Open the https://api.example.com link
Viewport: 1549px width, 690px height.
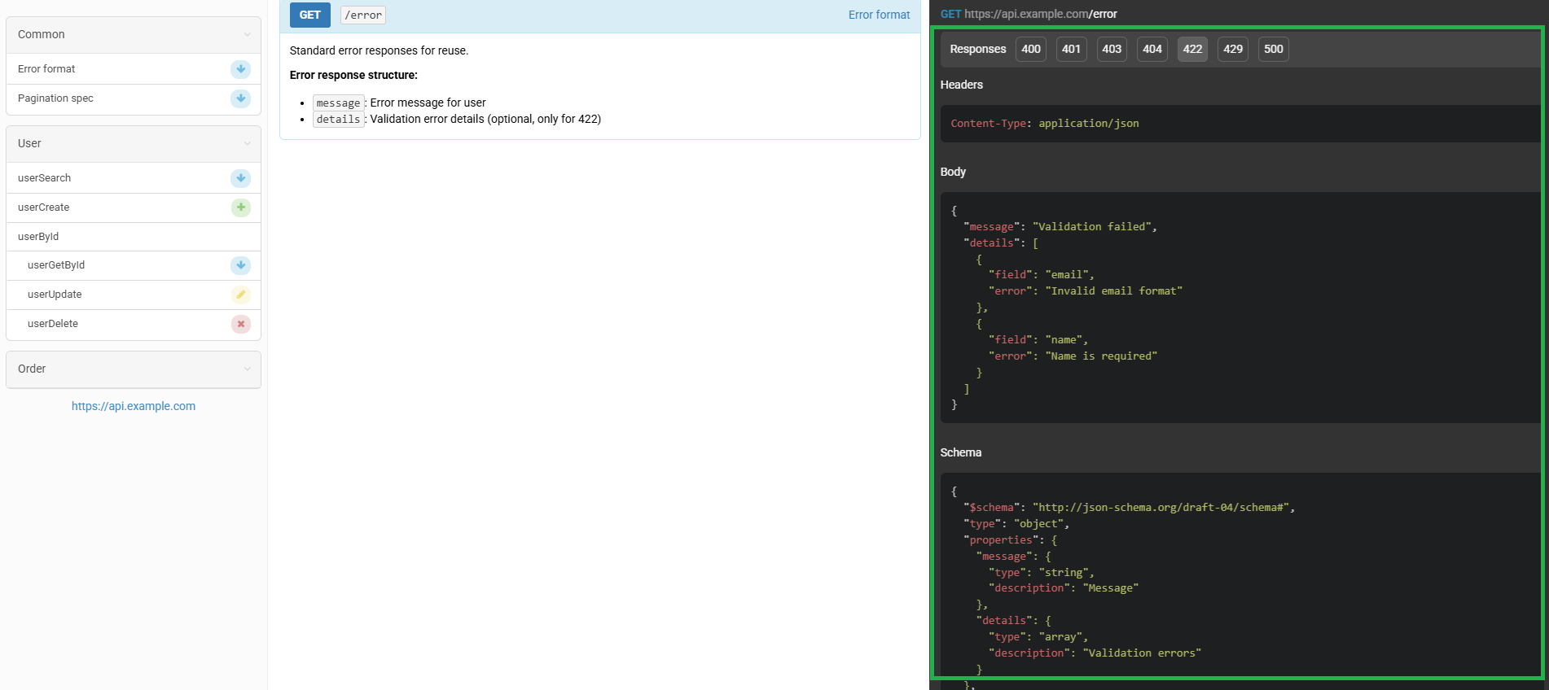coord(134,406)
